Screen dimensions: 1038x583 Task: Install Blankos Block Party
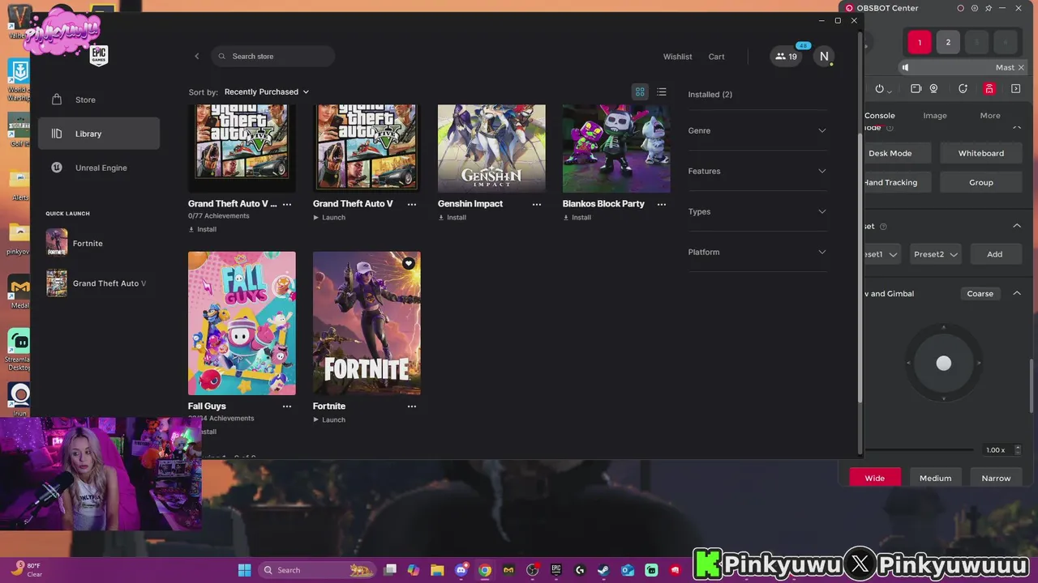577,217
